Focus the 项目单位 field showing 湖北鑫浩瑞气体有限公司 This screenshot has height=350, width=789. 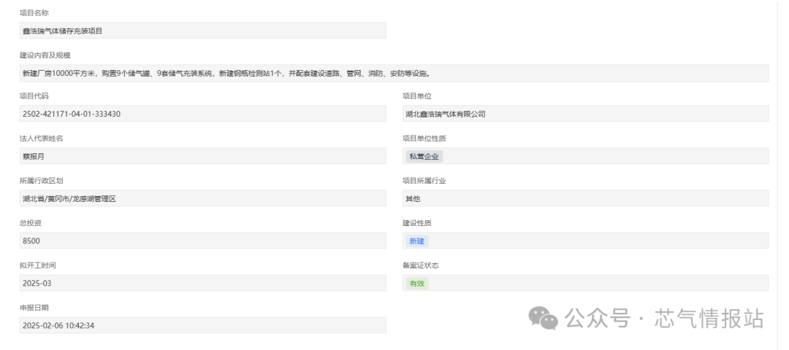(585, 114)
